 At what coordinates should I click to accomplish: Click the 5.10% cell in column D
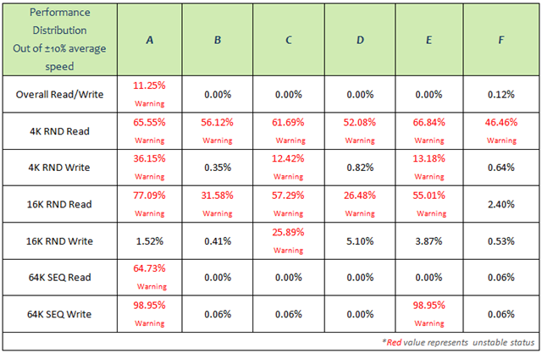coord(360,240)
